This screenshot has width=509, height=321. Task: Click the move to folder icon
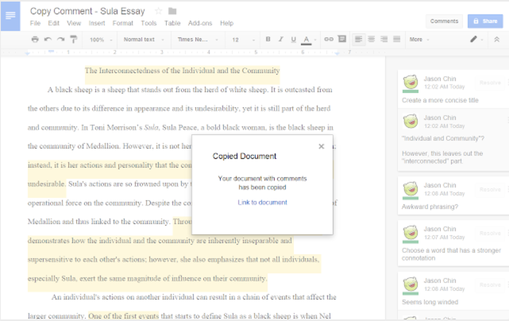172,11
